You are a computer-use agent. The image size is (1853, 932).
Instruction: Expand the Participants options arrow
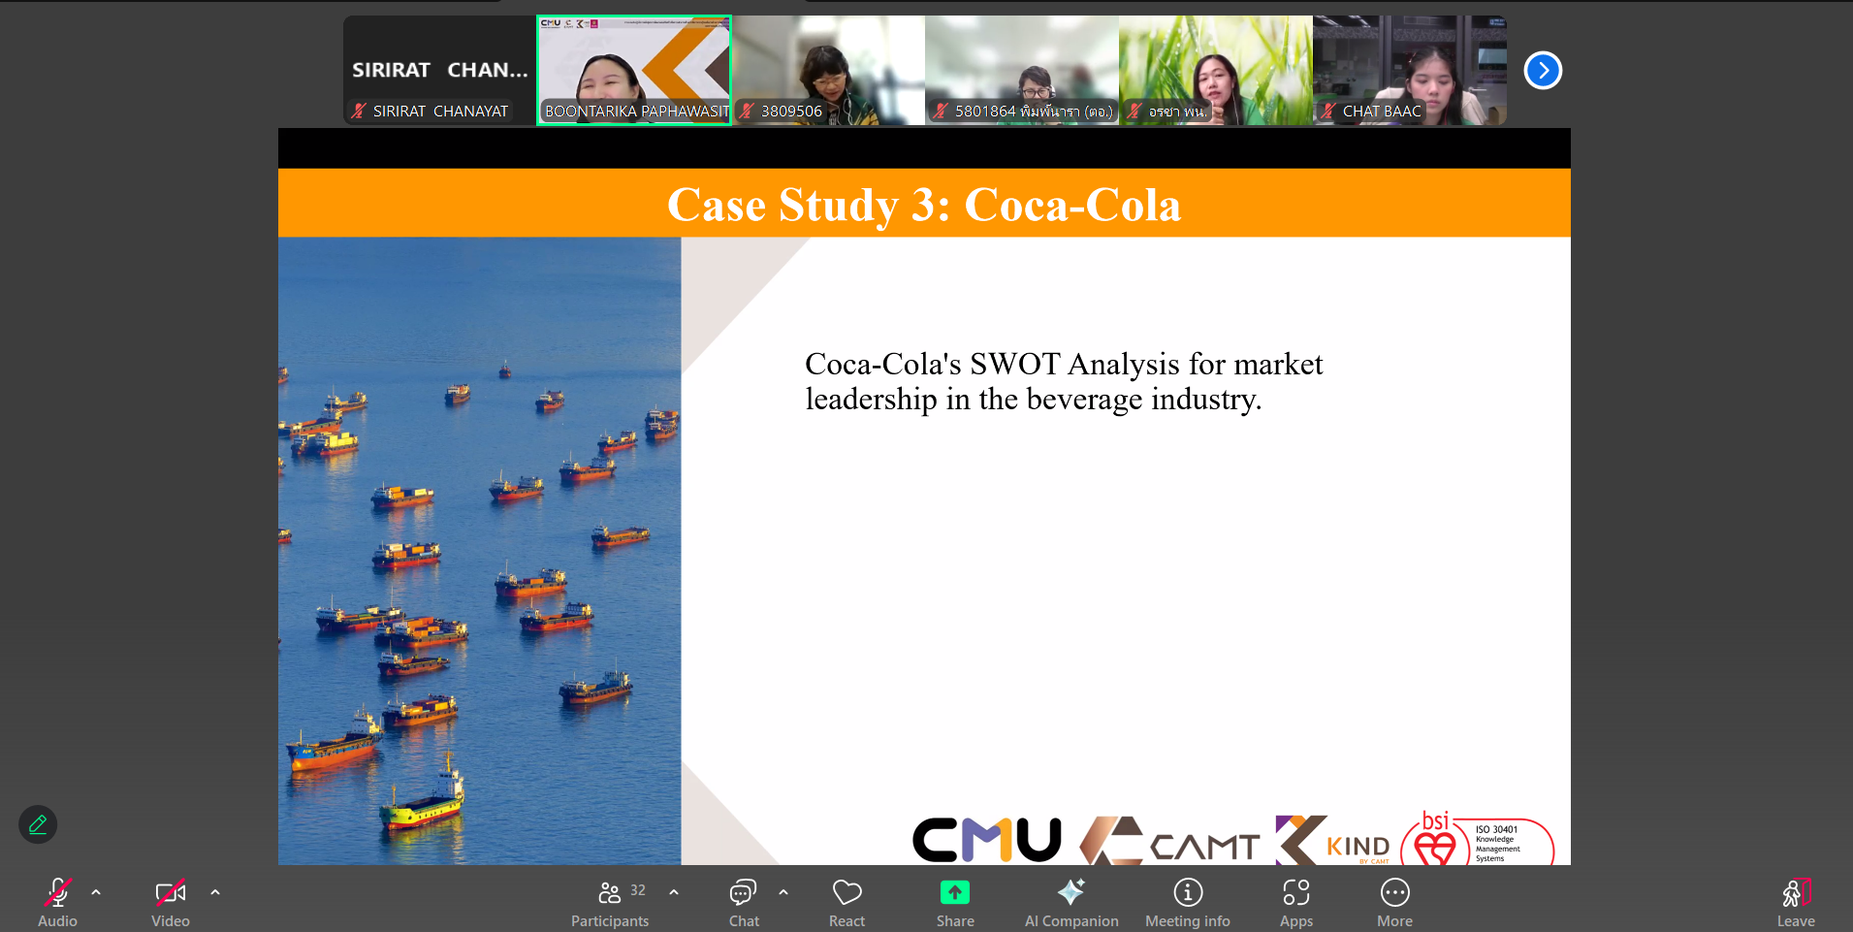pyautogui.click(x=674, y=892)
